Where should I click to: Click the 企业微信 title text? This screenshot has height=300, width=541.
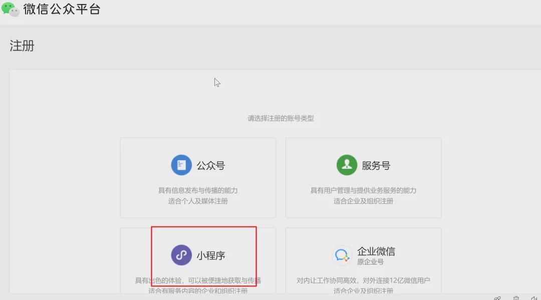click(377, 251)
